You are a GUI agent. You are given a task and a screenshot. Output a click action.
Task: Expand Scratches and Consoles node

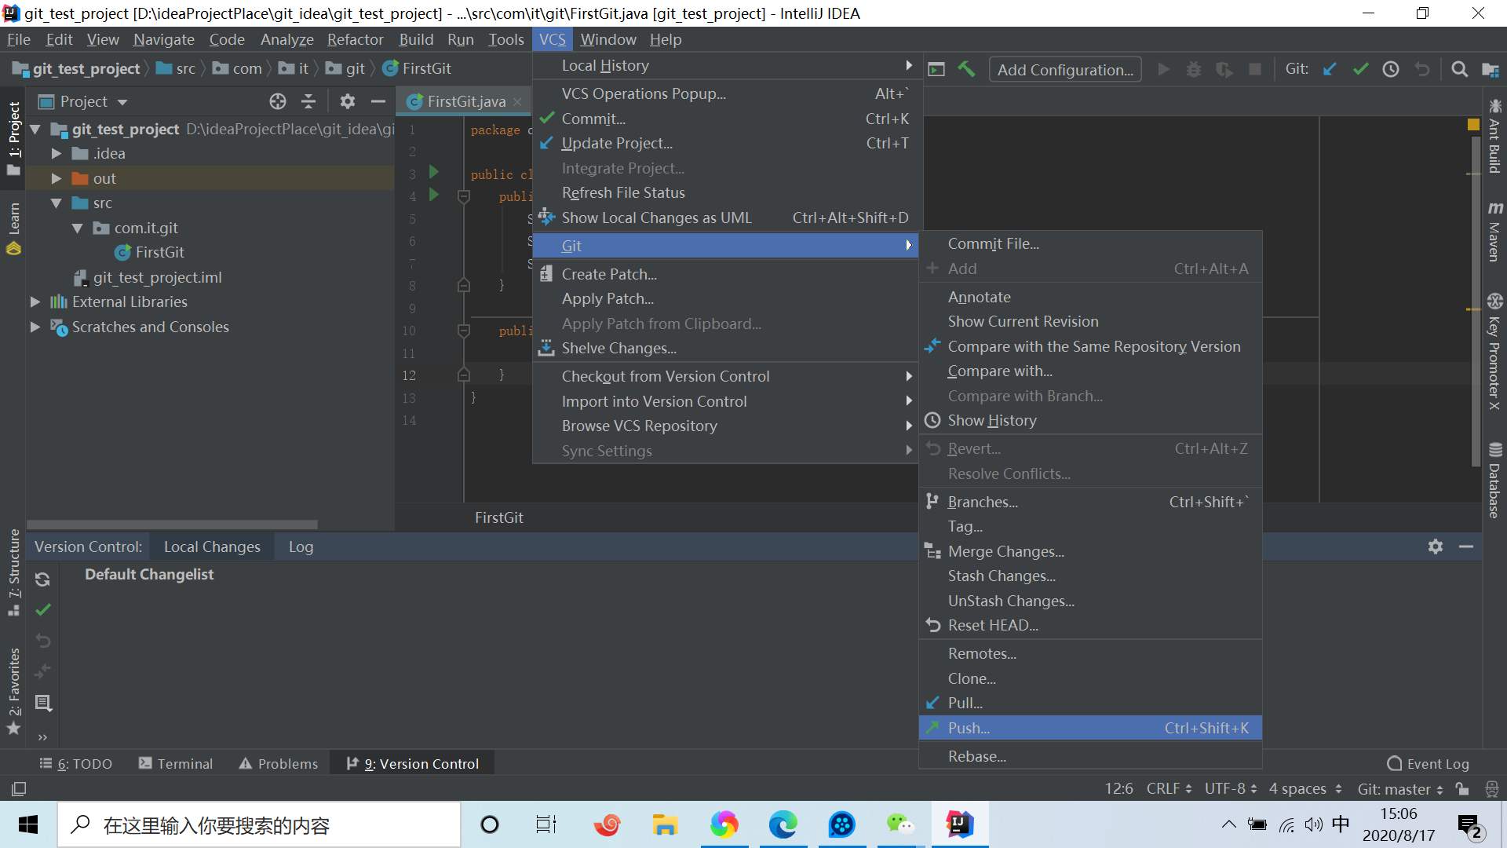[35, 327]
